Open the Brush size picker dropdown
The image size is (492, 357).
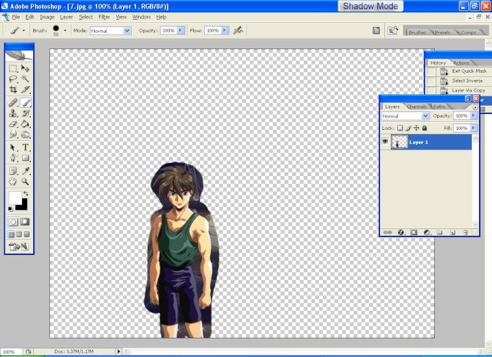point(65,30)
